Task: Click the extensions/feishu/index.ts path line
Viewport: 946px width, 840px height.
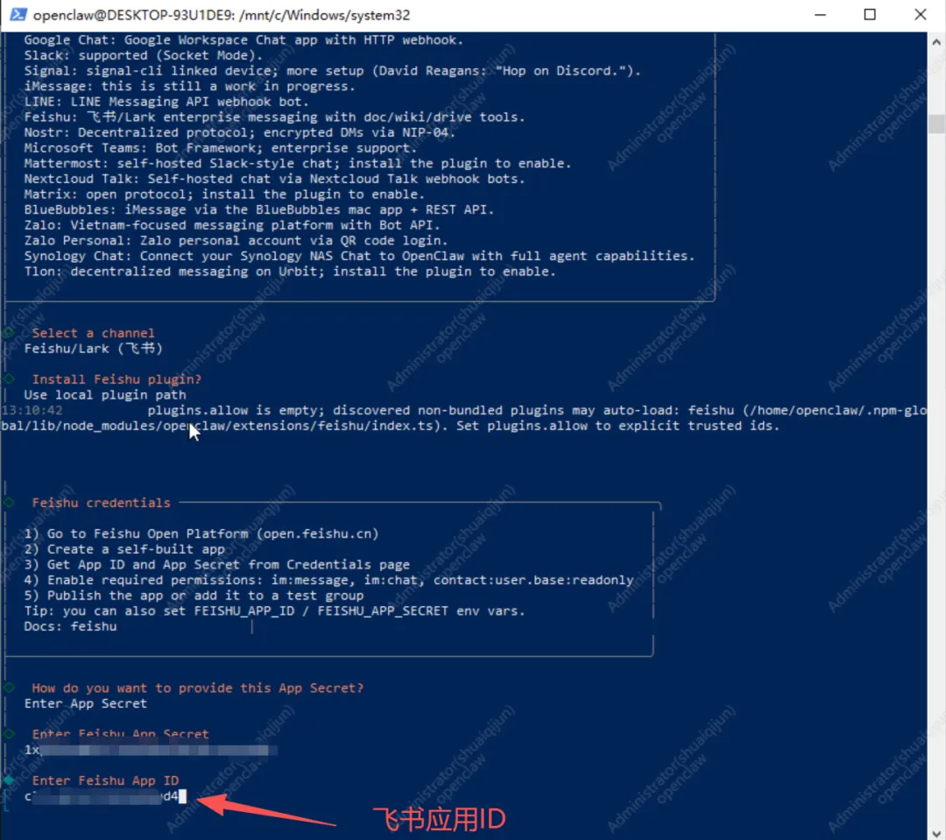Action: 391,426
